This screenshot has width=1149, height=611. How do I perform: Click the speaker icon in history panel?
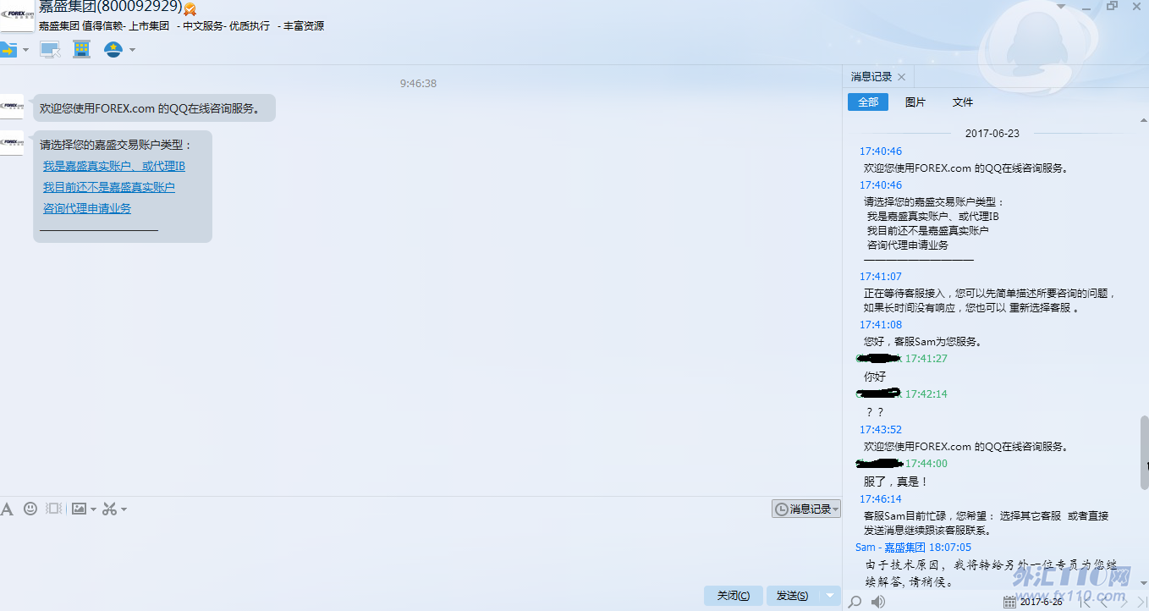point(878,602)
